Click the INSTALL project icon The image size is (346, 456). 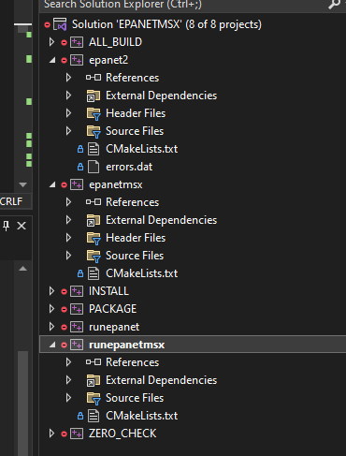pos(77,291)
